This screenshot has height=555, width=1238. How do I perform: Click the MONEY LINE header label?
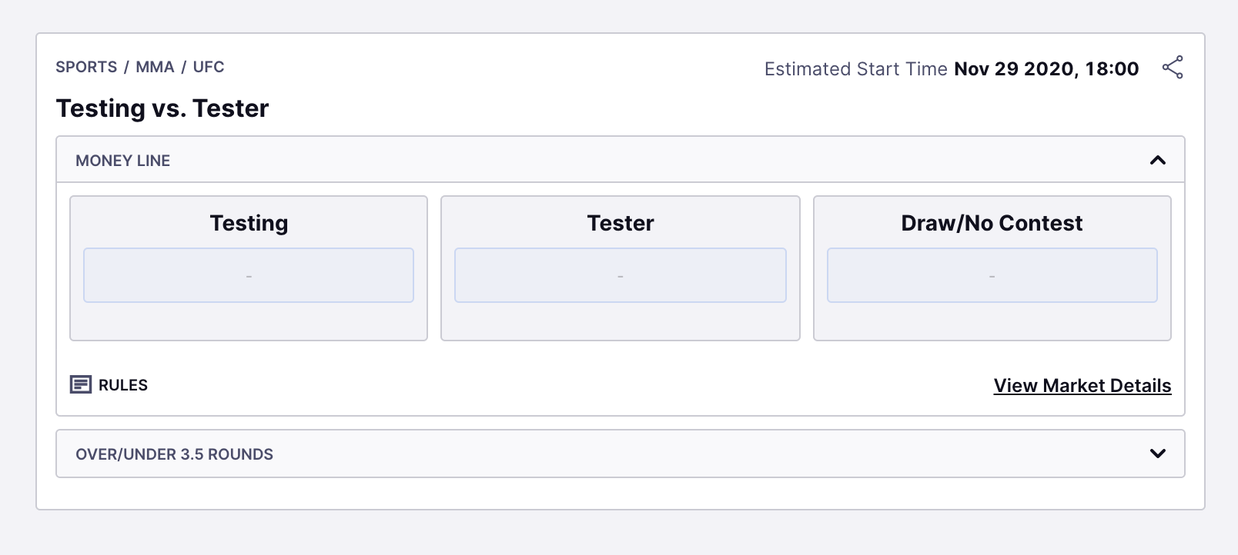coord(122,161)
